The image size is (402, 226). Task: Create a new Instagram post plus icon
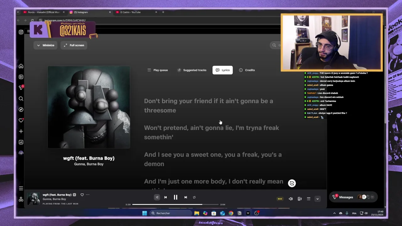tap(21, 131)
